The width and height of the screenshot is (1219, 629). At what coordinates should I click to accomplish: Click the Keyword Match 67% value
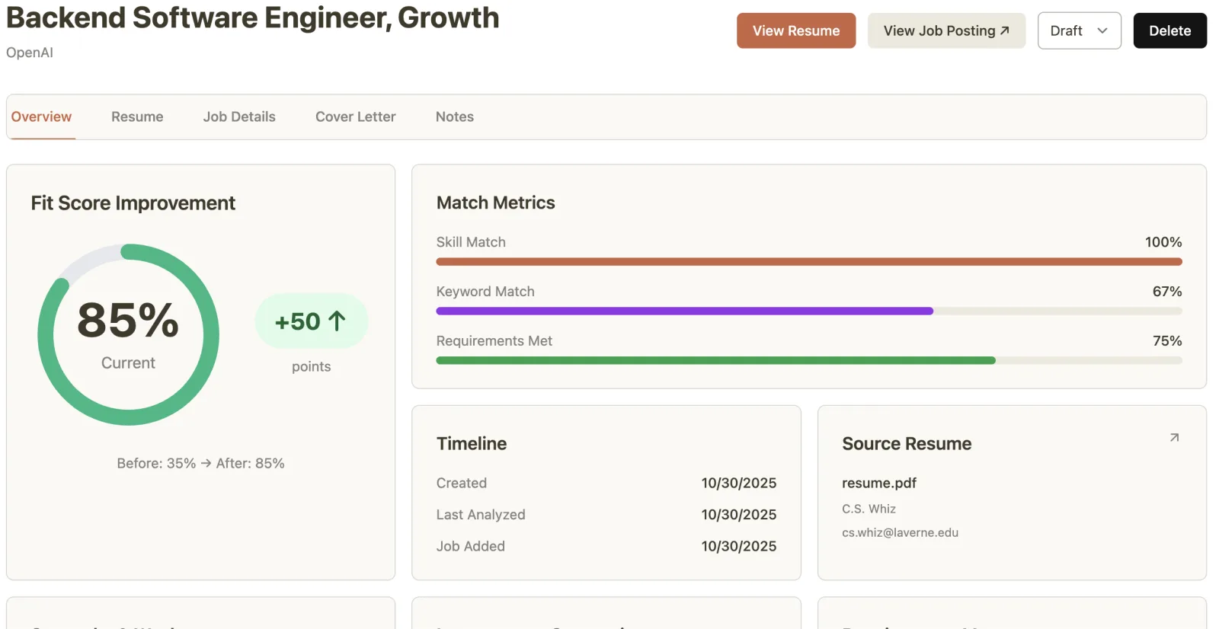point(1167,292)
